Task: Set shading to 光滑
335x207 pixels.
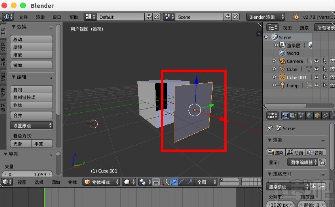Action: tap(21, 144)
